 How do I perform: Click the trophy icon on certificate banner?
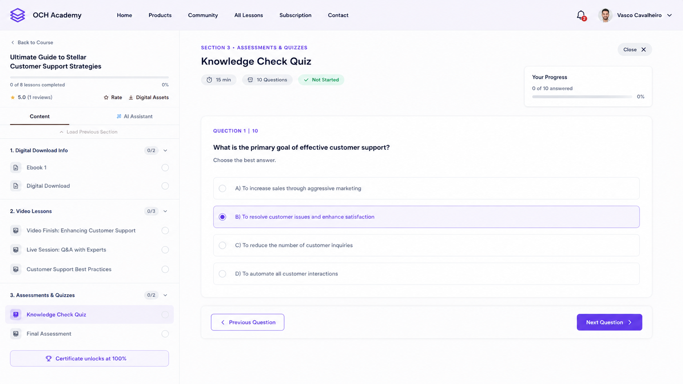point(49,359)
